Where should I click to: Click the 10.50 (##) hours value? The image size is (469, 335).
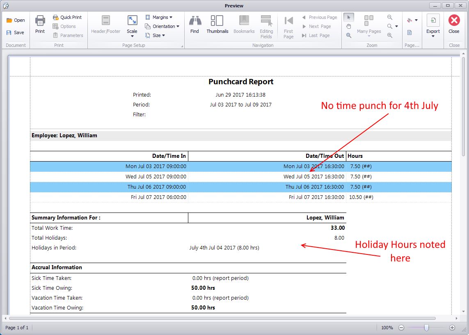[361, 197]
